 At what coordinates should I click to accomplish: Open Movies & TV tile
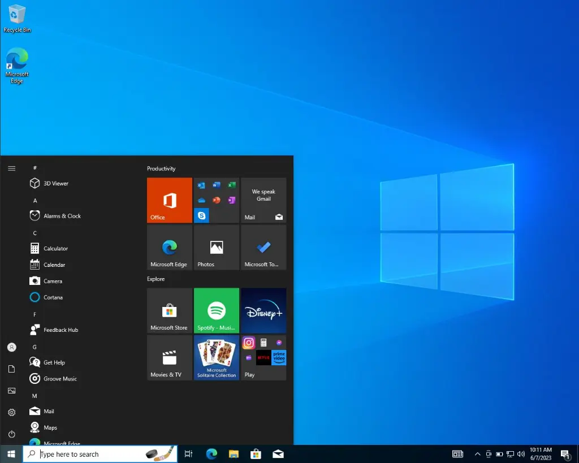coord(169,357)
